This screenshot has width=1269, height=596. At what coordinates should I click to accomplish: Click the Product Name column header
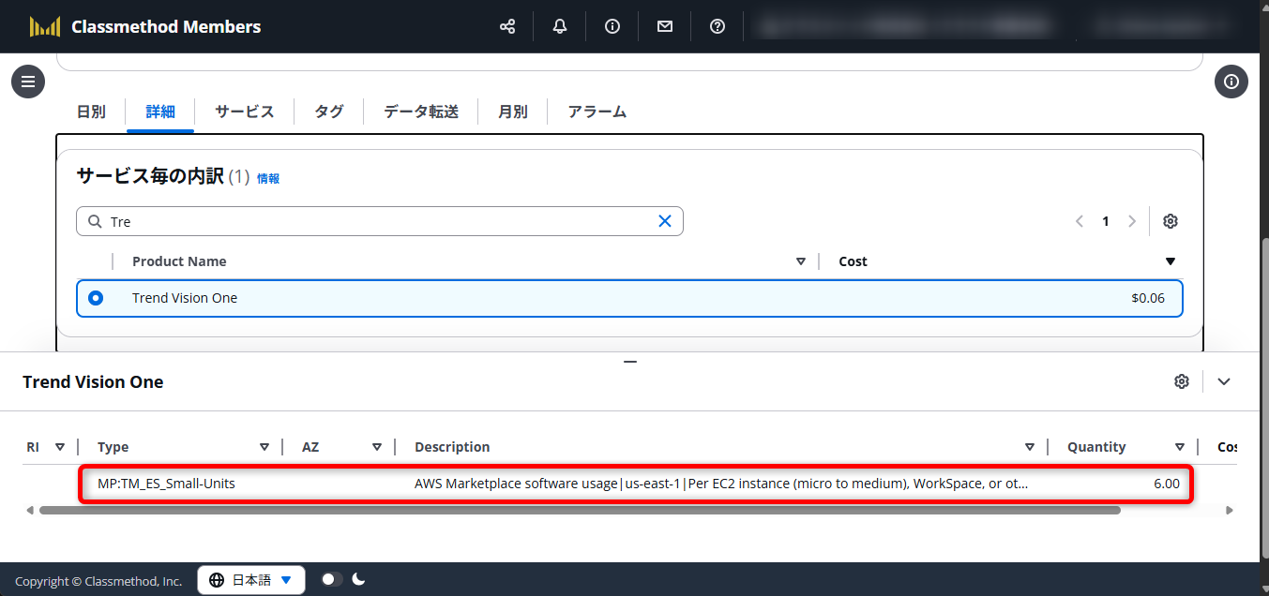(x=179, y=261)
